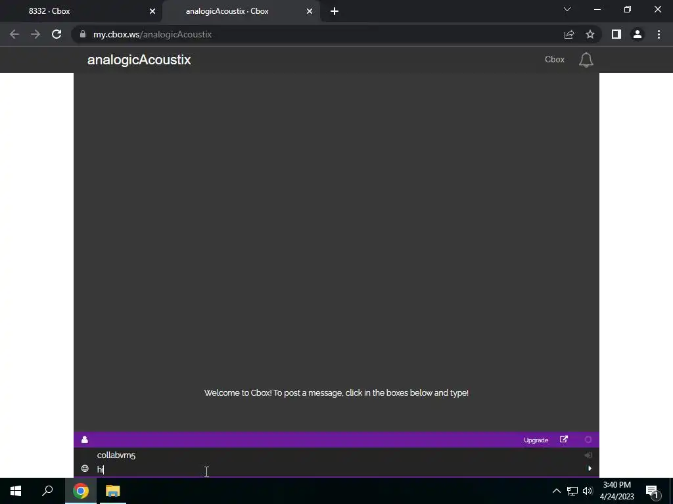This screenshot has width=673, height=504.
Task: Open the clock showing 3:40 PM
Action: coord(616,491)
